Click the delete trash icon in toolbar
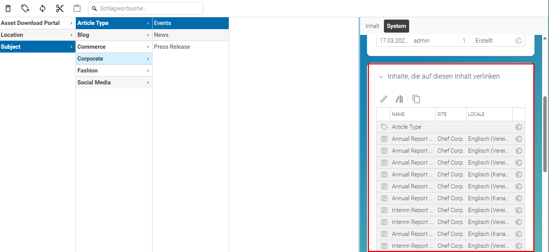This screenshot has width=549, height=252. tap(8, 8)
